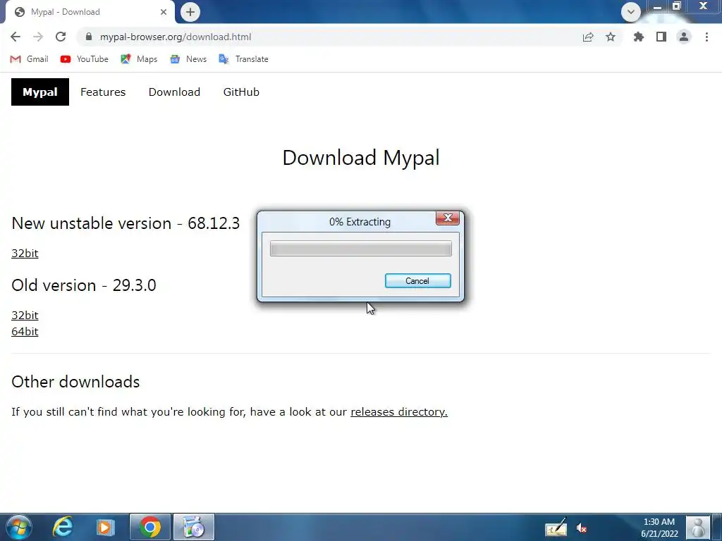Viewport: 722px width, 541px height.
Task: Reload the Mypal download page
Action: 61,37
